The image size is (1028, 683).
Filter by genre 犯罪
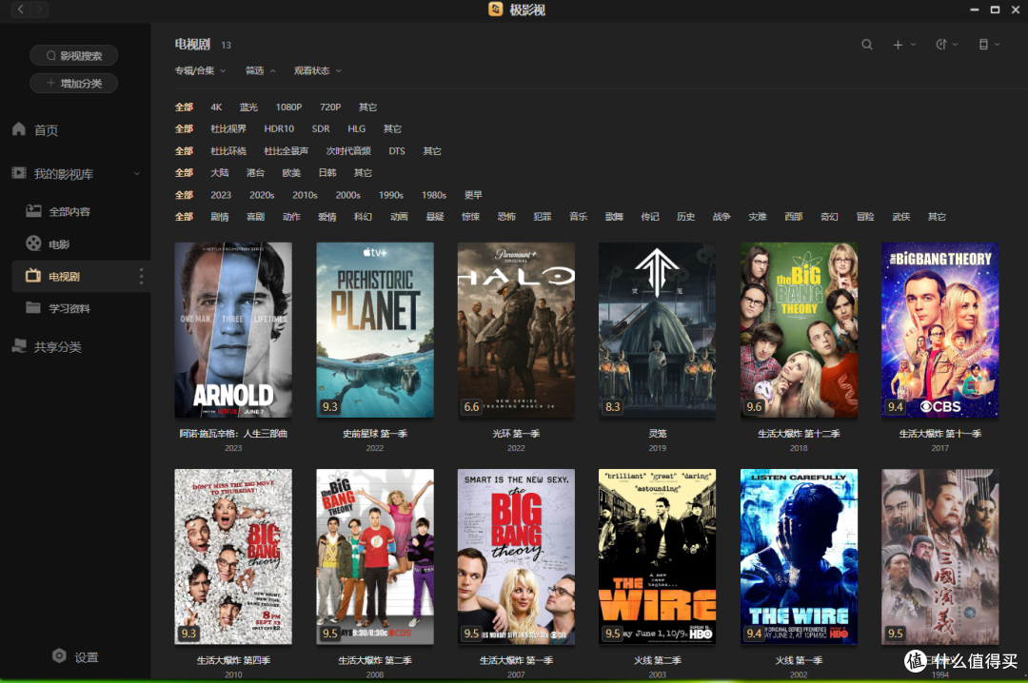[x=543, y=216]
